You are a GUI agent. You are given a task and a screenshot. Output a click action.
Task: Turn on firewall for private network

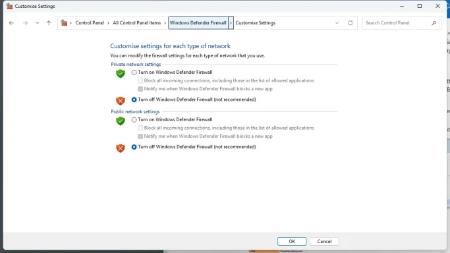coord(134,72)
